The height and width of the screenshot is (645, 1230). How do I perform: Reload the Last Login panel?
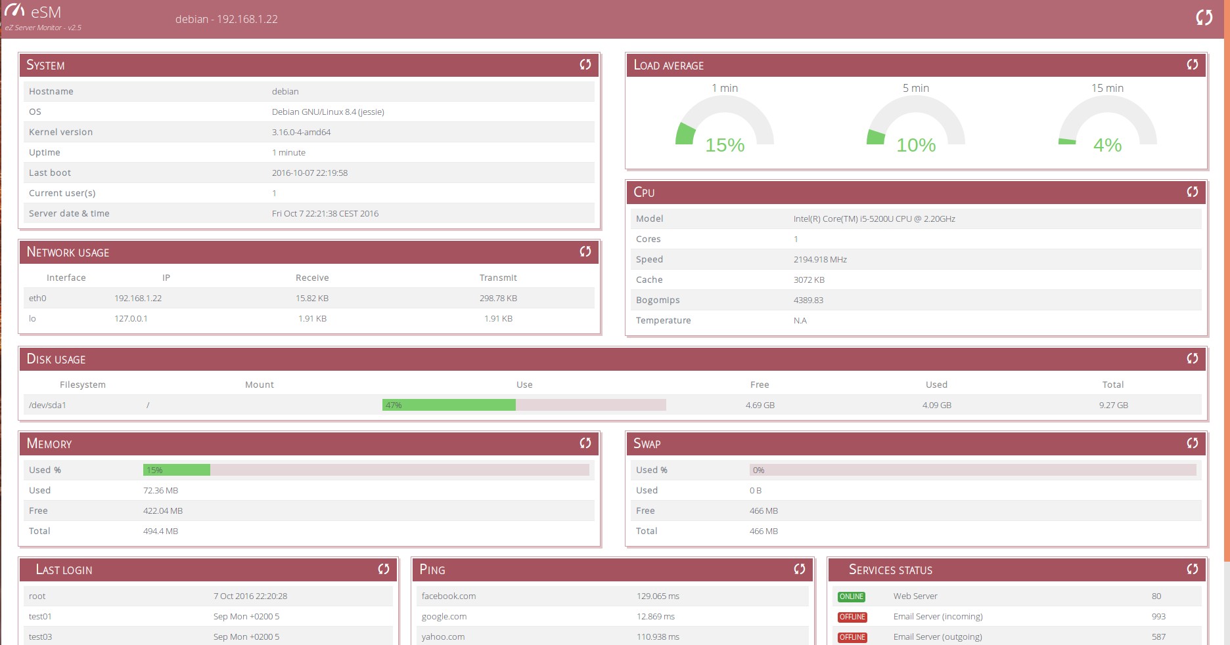coord(383,569)
